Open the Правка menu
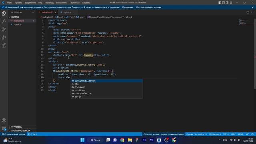Image resolution: width=256 pixels, height=144 pixels. [18, 3]
